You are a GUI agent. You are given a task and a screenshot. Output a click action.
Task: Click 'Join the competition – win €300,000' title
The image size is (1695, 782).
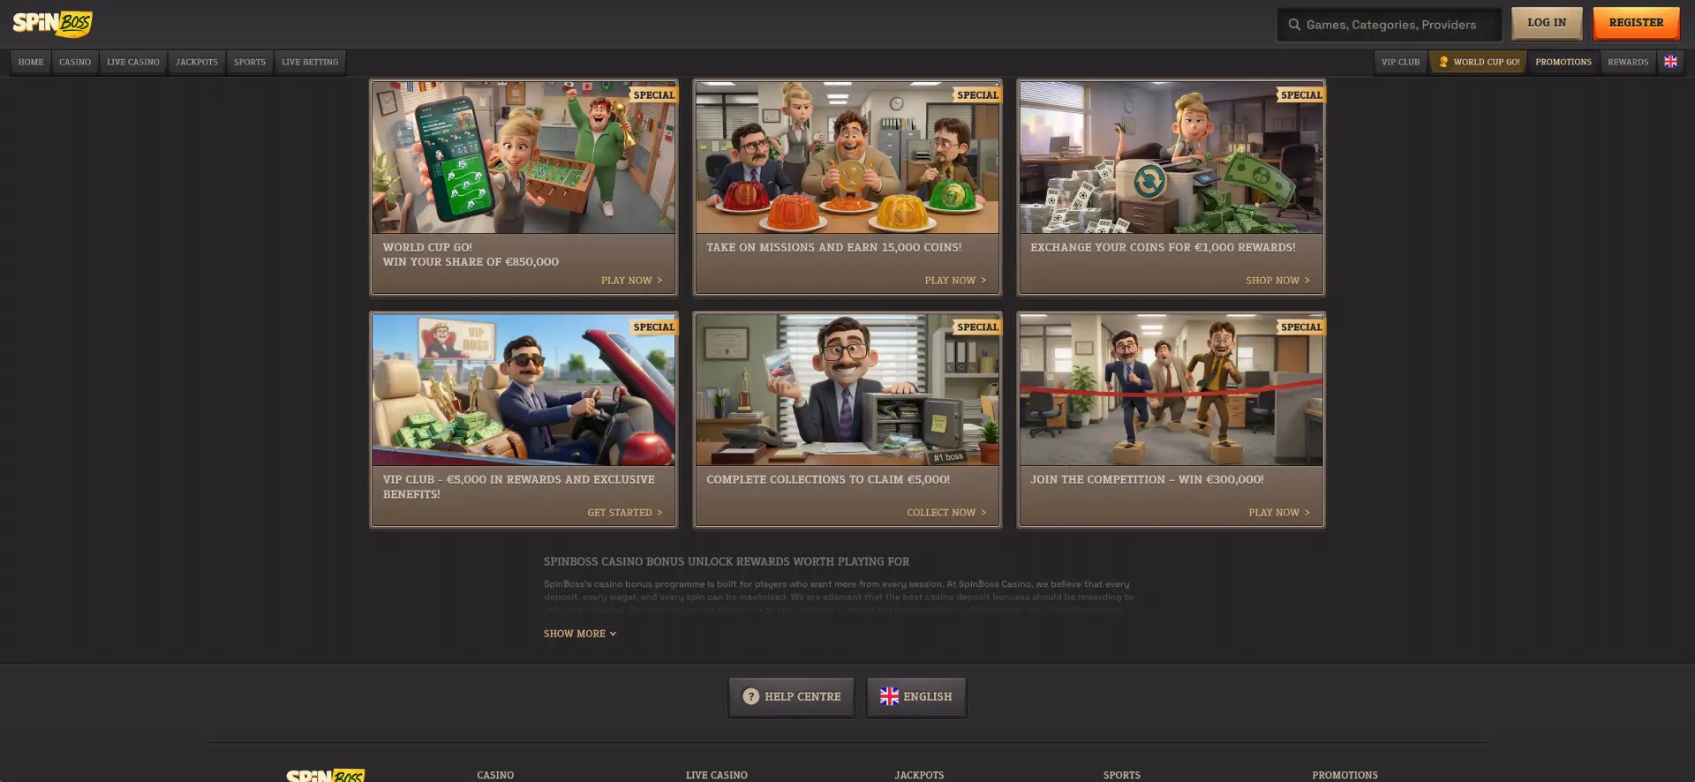coord(1147,480)
